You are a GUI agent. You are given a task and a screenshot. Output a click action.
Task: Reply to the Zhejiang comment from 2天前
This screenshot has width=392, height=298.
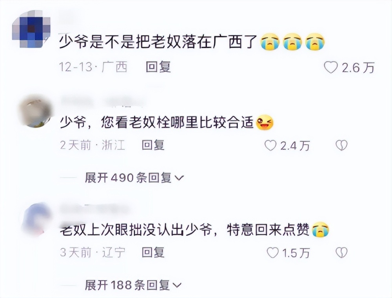click(x=153, y=145)
